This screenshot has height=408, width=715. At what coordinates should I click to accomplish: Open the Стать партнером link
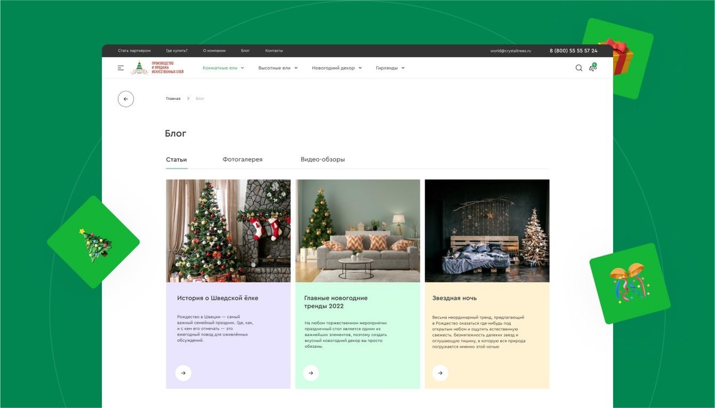click(134, 51)
